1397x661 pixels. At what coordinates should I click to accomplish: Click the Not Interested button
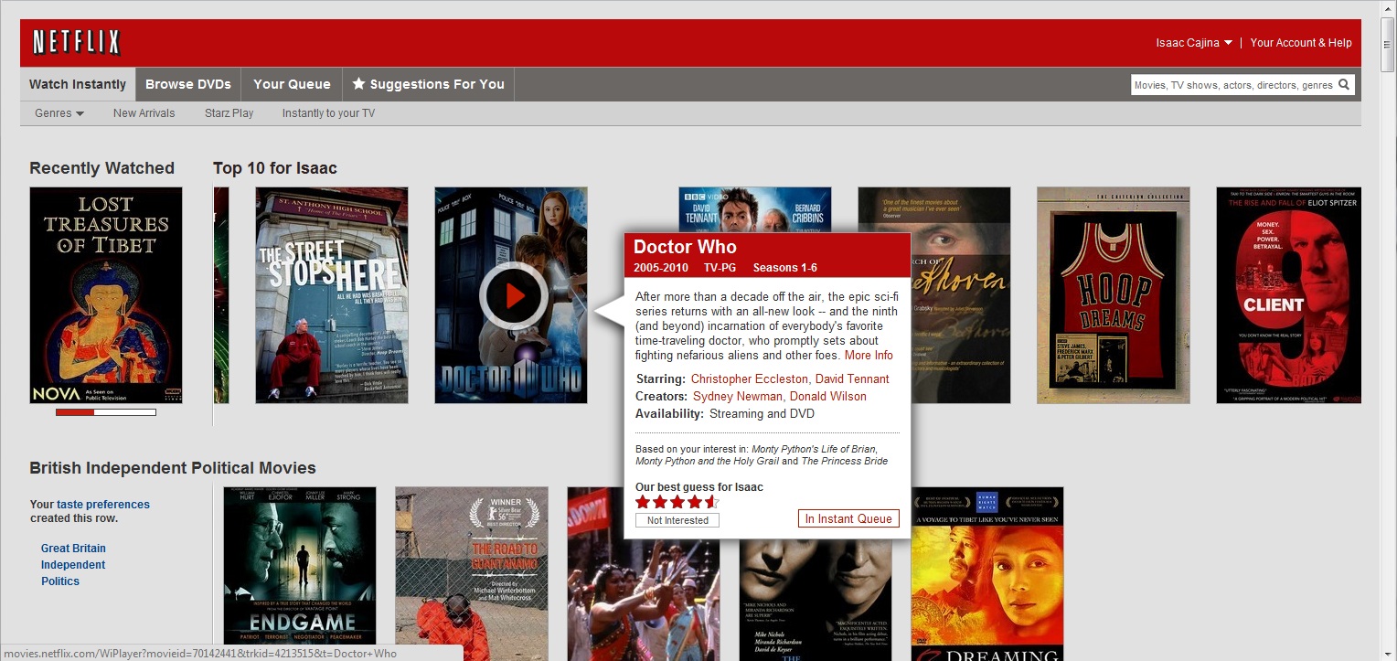tap(677, 520)
